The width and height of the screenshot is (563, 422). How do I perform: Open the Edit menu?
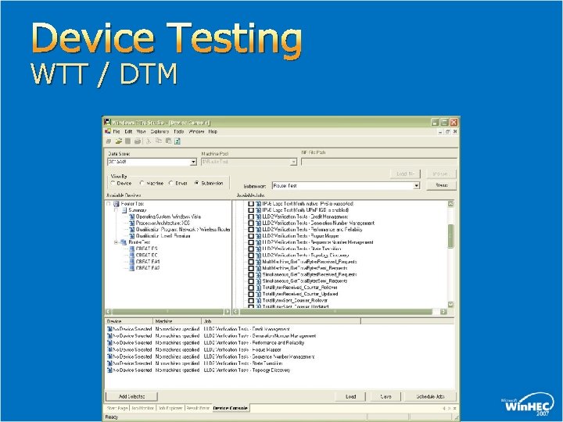pyautogui.click(x=128, y=132)
